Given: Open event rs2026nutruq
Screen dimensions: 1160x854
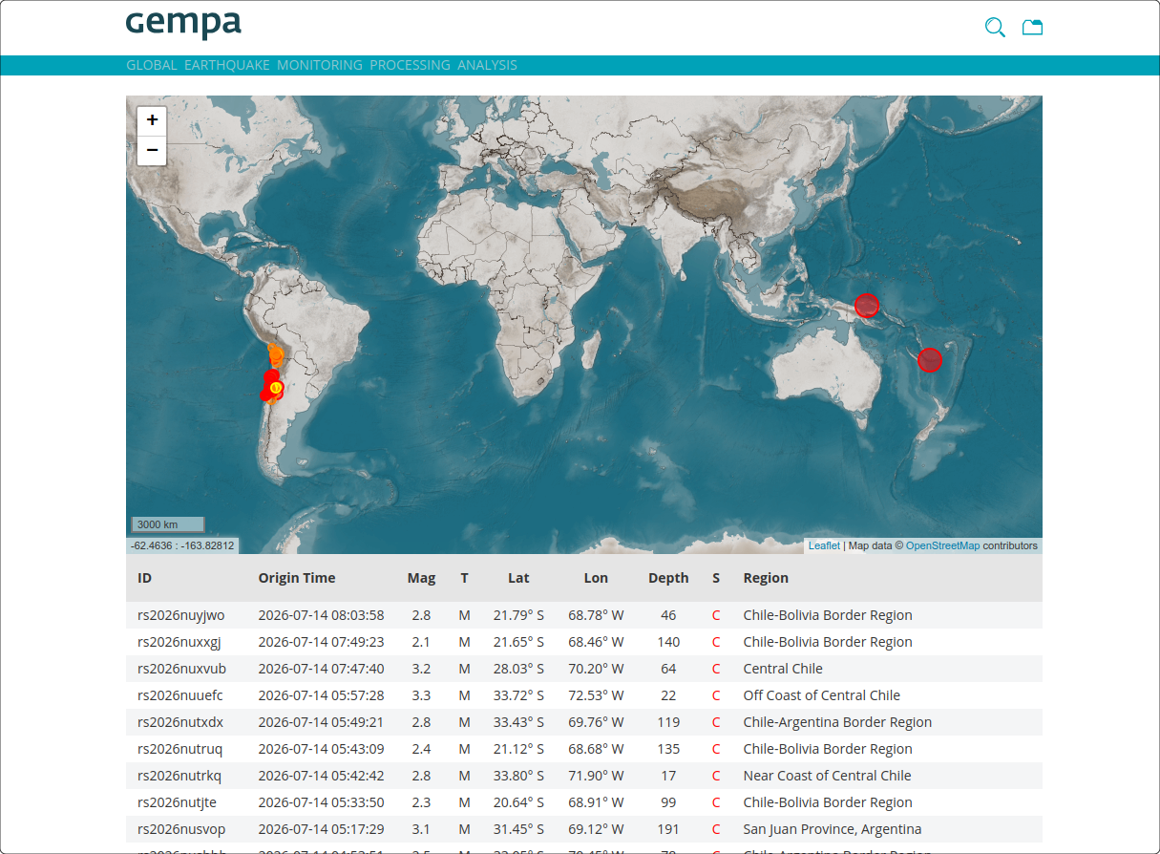Looking at the screenshot, I should [x=179, y=749].
